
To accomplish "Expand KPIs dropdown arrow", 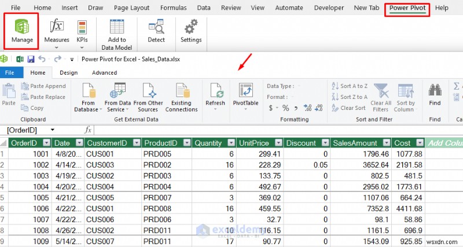I will [x=82, y=47].
